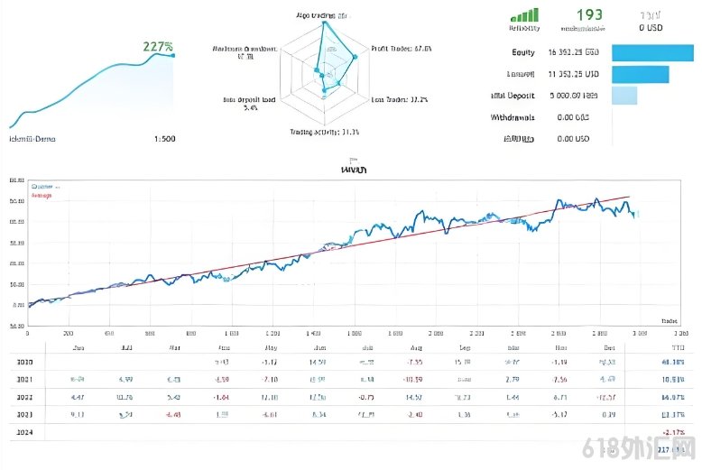Click the small flag icon above the growth chart
702x470 pixels.
click(x=353, y=161)
